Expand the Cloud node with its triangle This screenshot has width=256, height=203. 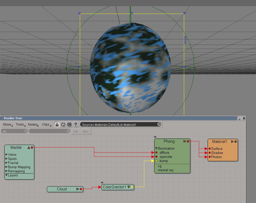pyautogui.click(x=78, y=189)
